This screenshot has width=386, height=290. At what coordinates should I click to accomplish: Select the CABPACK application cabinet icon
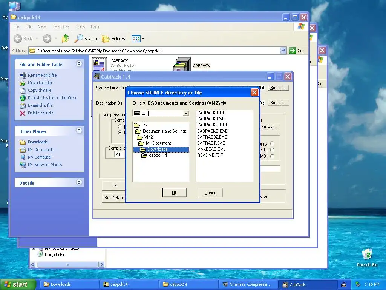click(182, 65)
